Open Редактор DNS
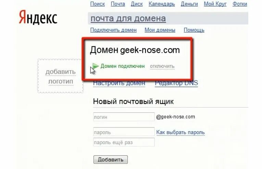The width and height of the screenshot is (262, 169). [x=176, y=83]
